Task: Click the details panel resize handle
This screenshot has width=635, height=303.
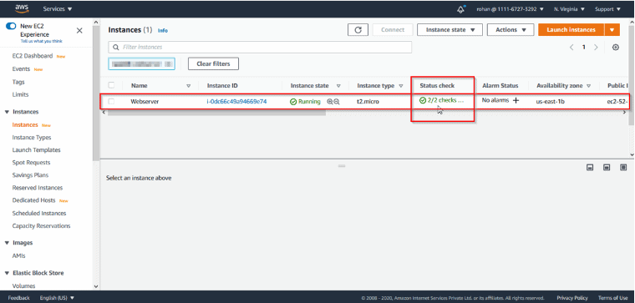Action: point(342,165)
